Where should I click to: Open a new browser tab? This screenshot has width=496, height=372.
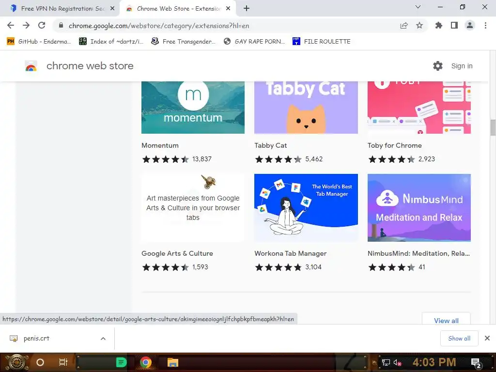click(247, 9)
